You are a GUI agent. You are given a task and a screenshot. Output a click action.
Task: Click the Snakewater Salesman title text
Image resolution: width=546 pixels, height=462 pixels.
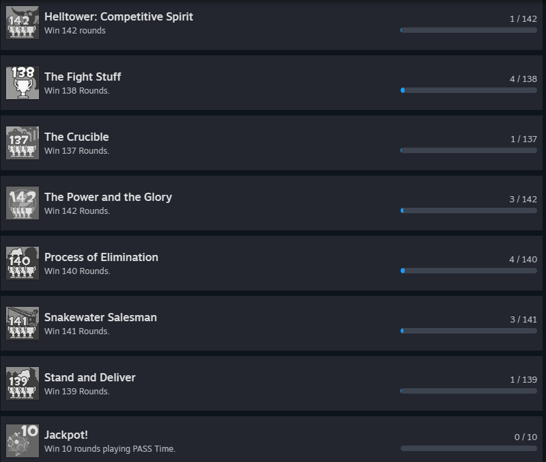point(100,317)
